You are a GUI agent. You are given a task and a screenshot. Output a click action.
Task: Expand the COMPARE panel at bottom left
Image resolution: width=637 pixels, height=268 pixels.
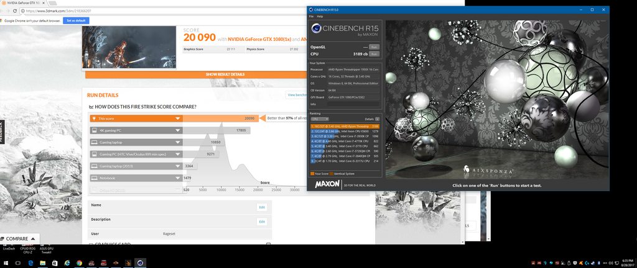tap(19, 239)
